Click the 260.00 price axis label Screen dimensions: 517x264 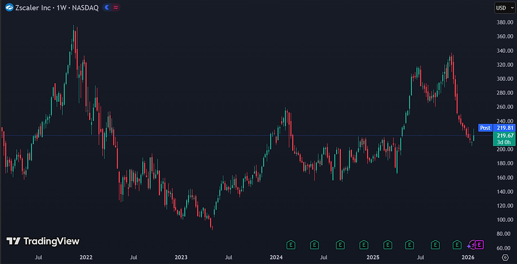click(504, 107)
